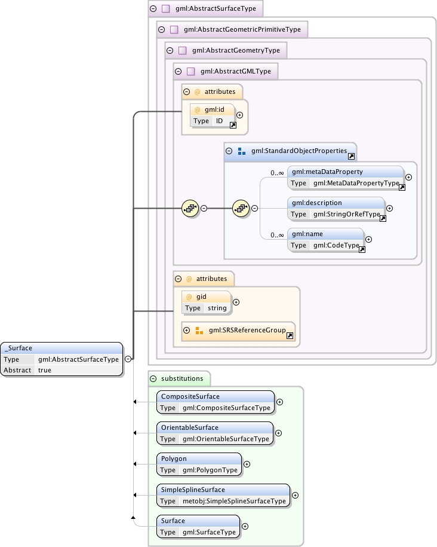437x547 pixels.
Task: Click the gml:SRSReferenceGroup attribute group icon
Action: coord(199,331)
